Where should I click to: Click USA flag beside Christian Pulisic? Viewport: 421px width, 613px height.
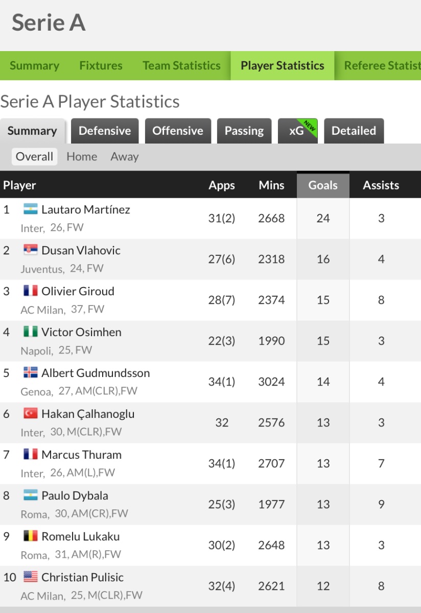(31, 577)
